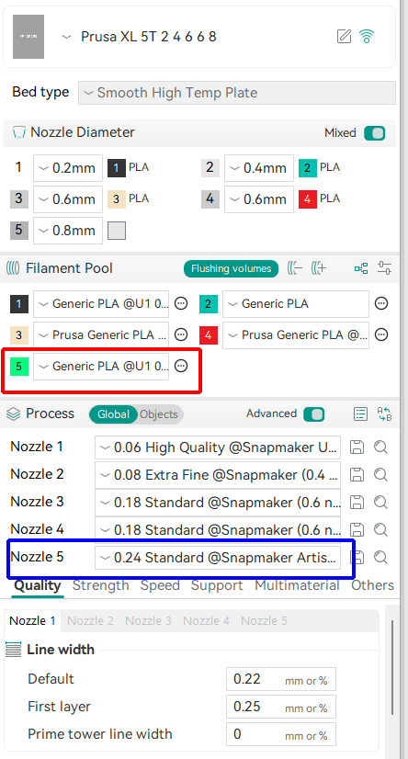Click the remove filament icon
This screenshot has width=408, height=759.
coord(294,268)
